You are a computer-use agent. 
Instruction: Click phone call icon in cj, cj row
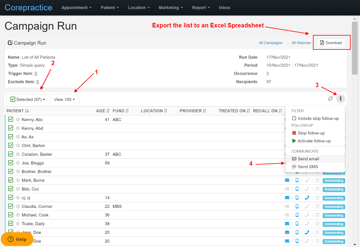pyautogui.click(x=307, y=198)
